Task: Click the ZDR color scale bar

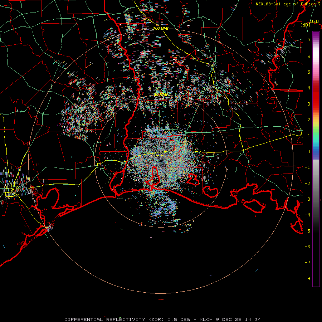Action: (x=316, y=159)
